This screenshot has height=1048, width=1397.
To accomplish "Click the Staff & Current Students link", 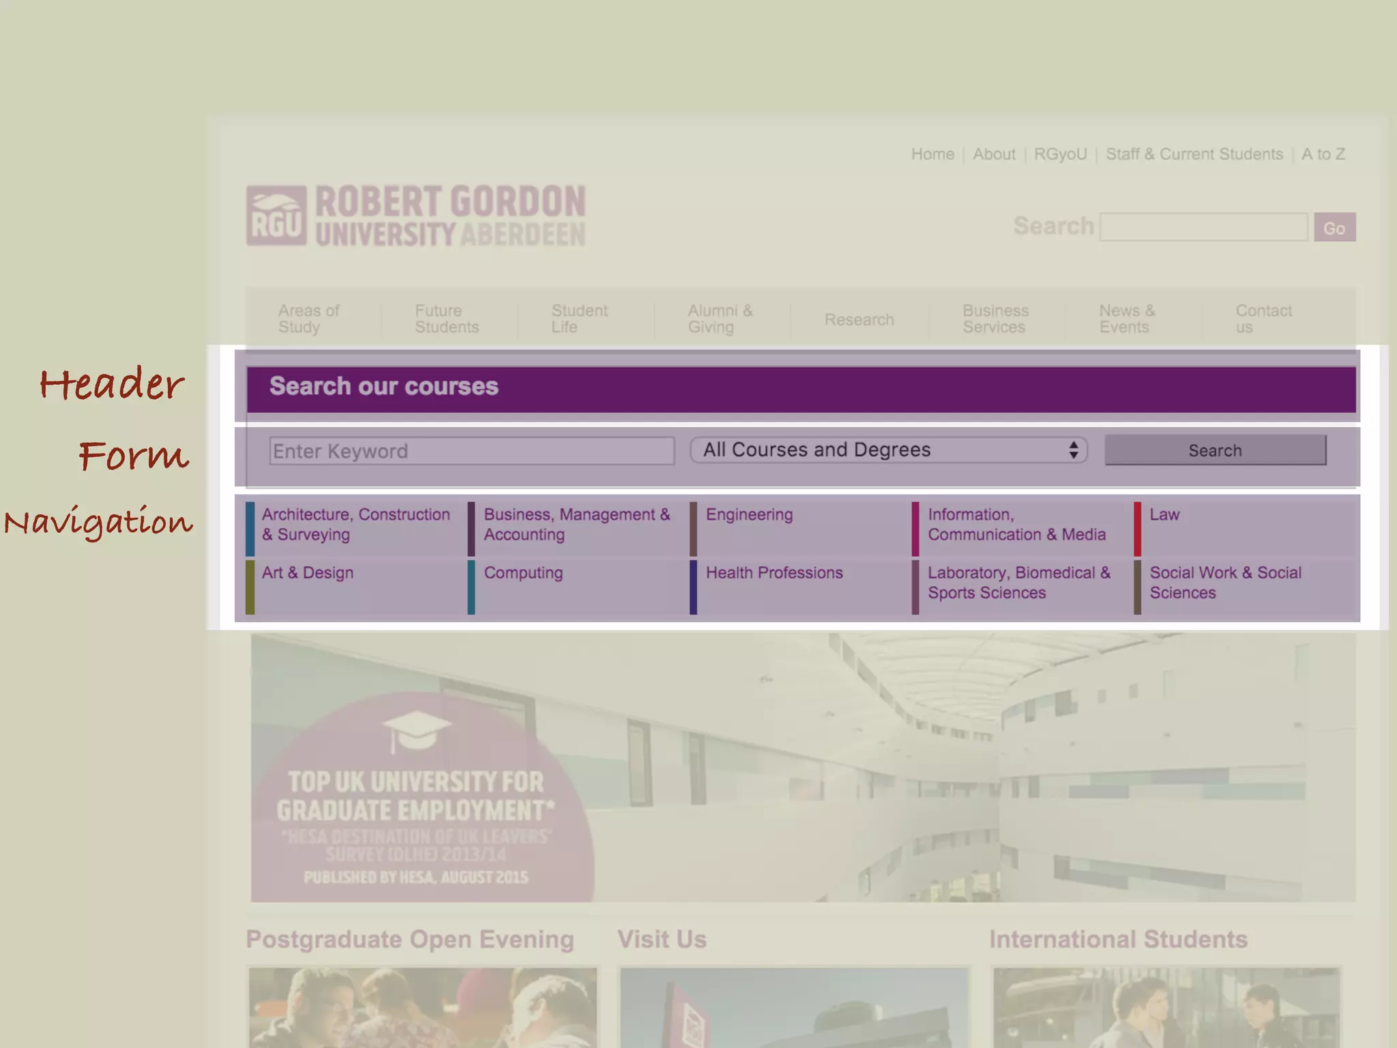I will [x=1194, y=155].
